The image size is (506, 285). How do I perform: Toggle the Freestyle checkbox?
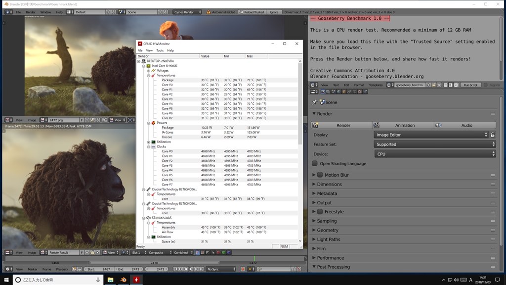(320, 212)
